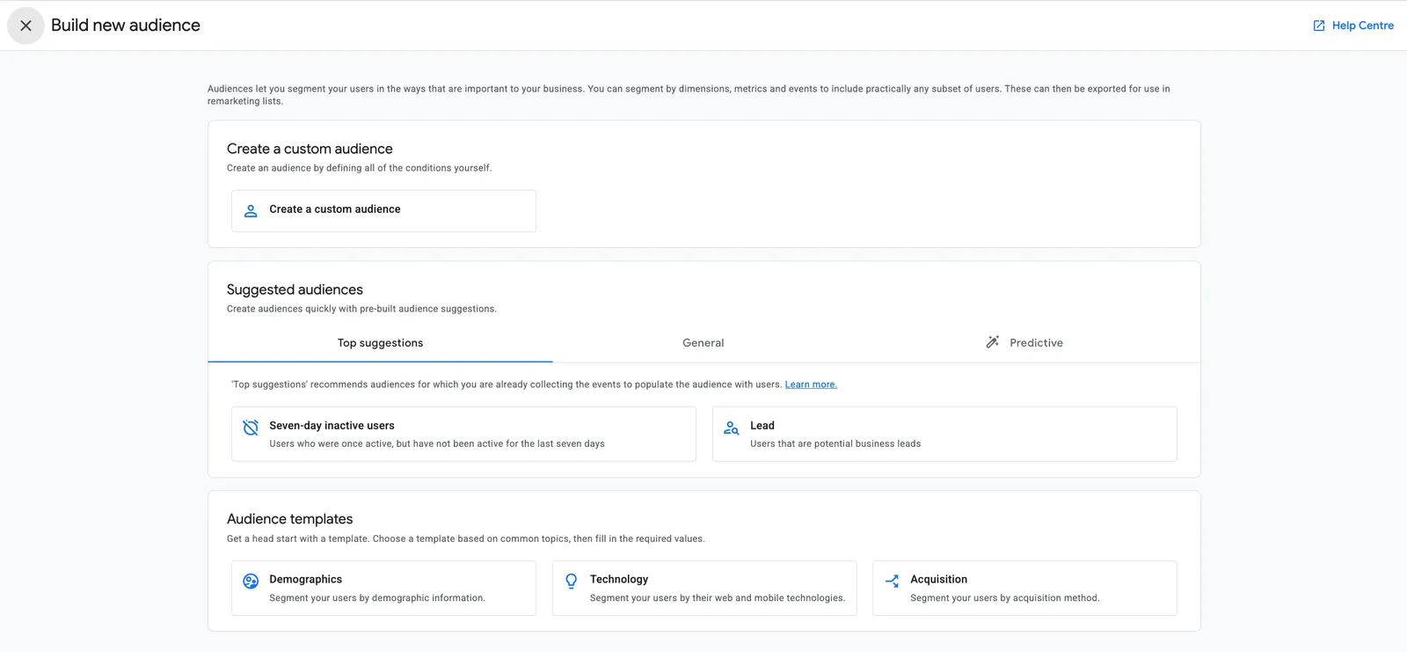
Task: Click the person icon in custom audience card
Action: coord(251,211)
